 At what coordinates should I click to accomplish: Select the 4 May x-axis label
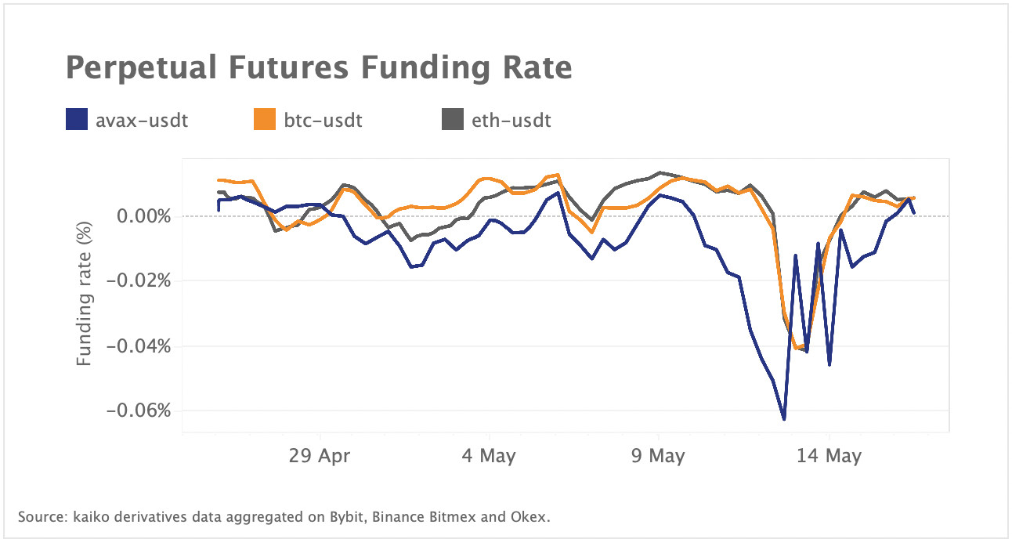click(489, 456)
